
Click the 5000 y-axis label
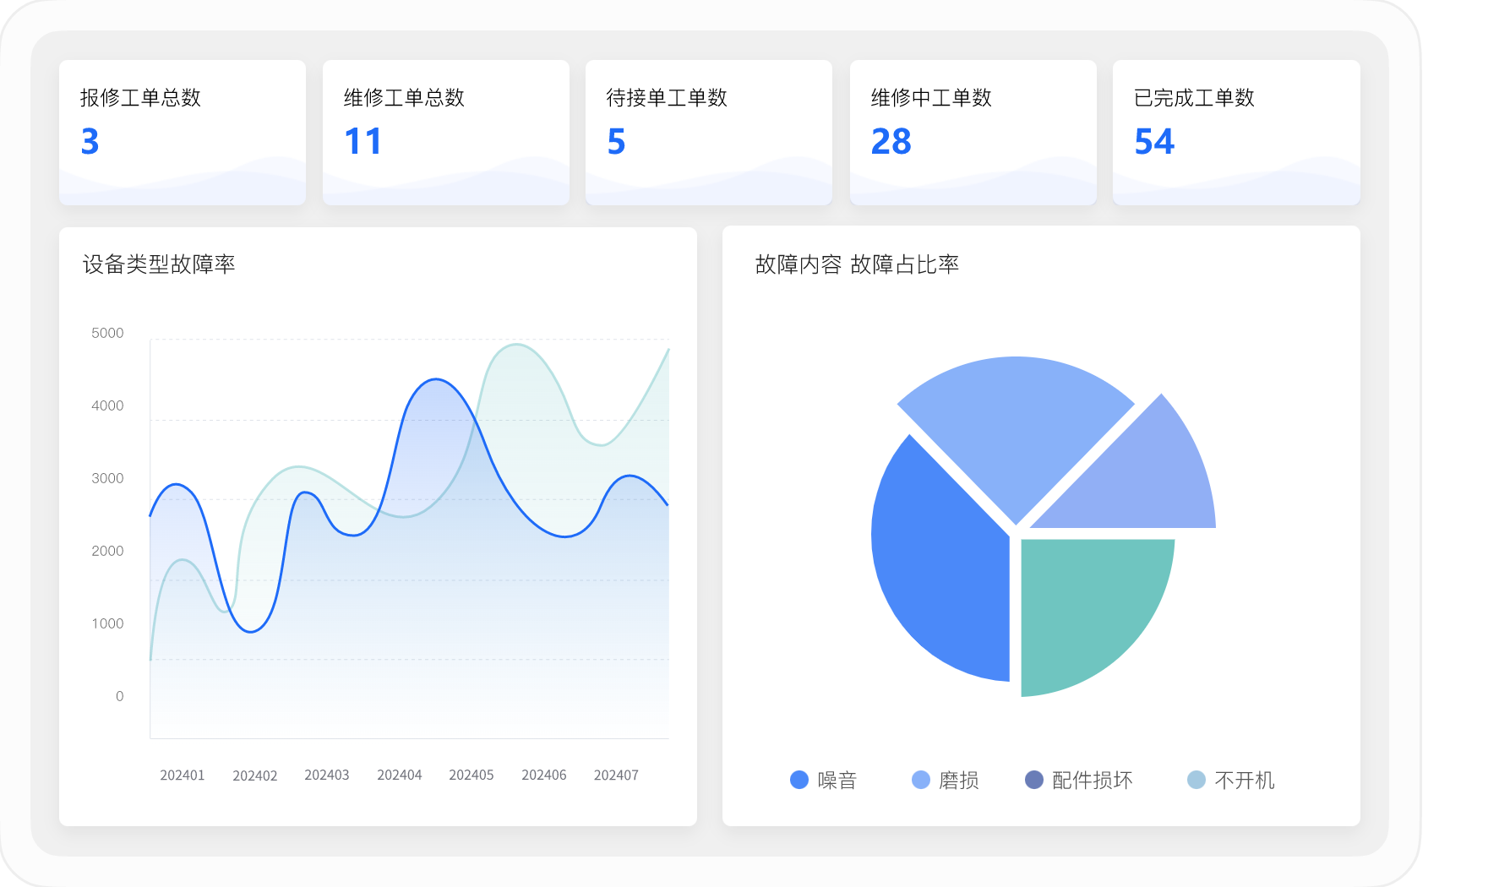coord(107,333)
